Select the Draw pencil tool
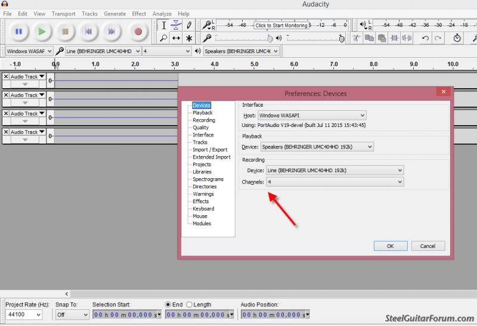The width and height of the screenshot is (477, 326). tap(189, 25)
